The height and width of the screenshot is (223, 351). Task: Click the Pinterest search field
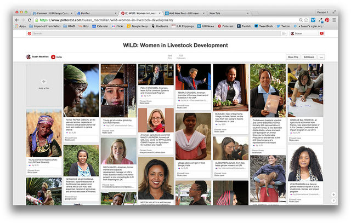[156, 33]
